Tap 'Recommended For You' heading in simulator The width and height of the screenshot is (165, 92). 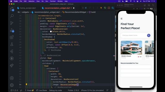tap(129, 63)
